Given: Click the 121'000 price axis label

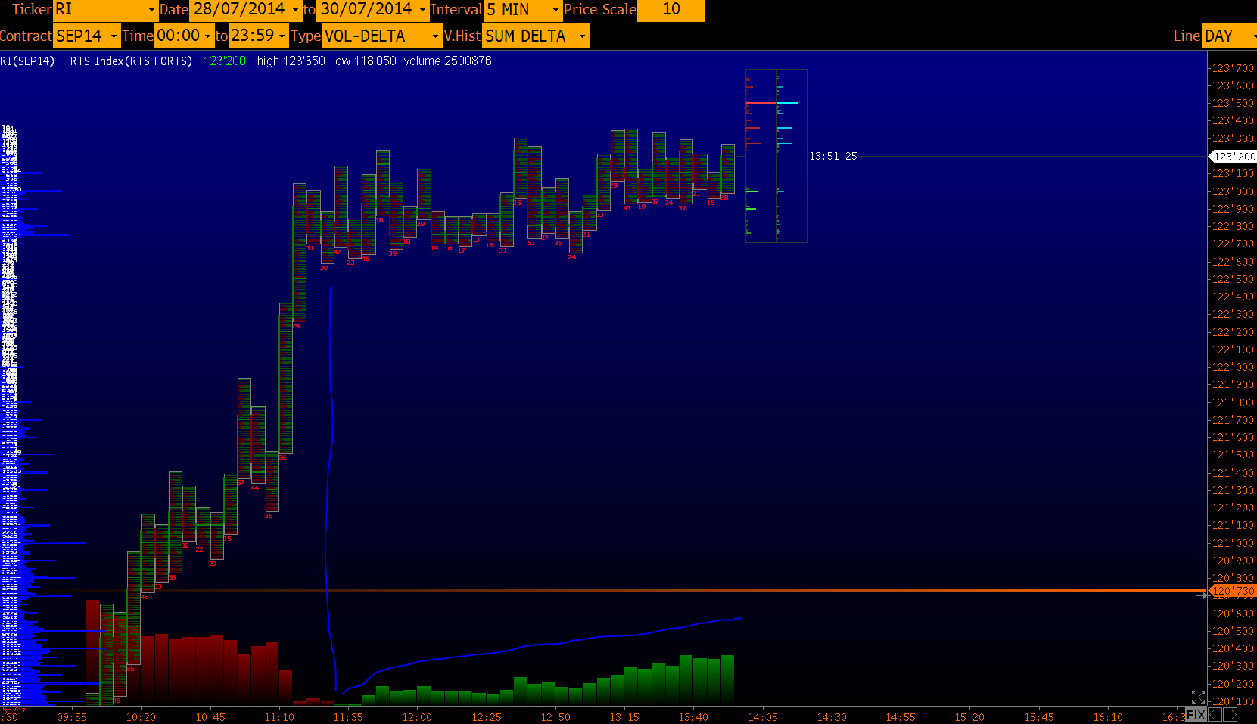Looking at the screenshot, I should (1233, 543).
